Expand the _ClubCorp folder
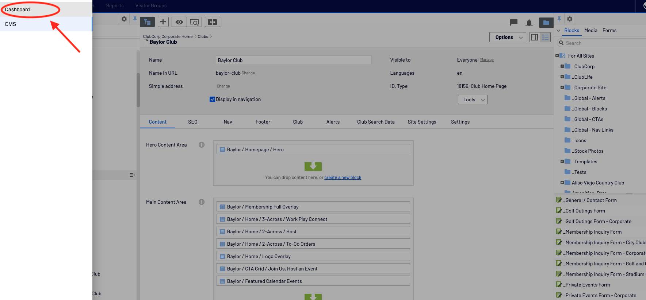This screenshot has width=646, height=300. point(562,66)
